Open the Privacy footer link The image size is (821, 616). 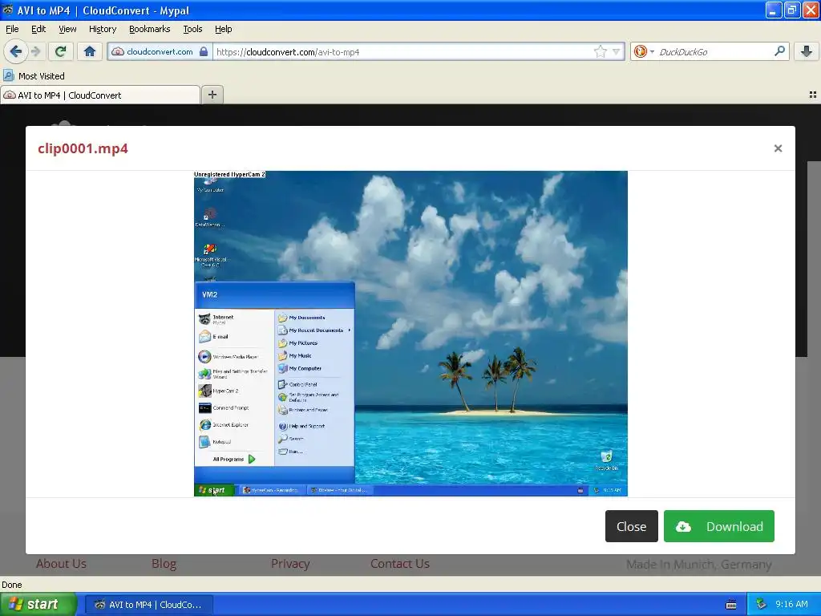[x=290, y=564]
